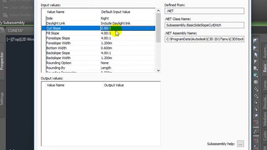Select the Backslope Width row name
The image size is (267, 150).
(x=58, y=58)
